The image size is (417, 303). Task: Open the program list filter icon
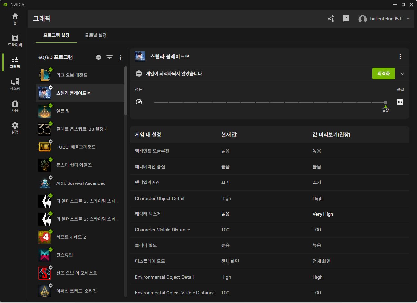(x=110, y=57)
